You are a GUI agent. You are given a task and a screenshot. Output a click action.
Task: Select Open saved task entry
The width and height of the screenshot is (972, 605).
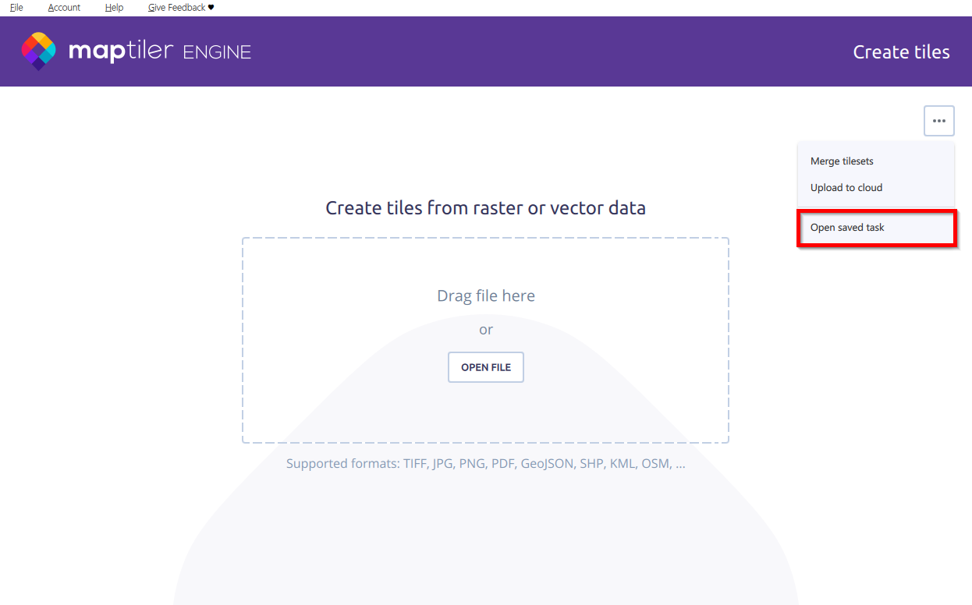(847, 228)
